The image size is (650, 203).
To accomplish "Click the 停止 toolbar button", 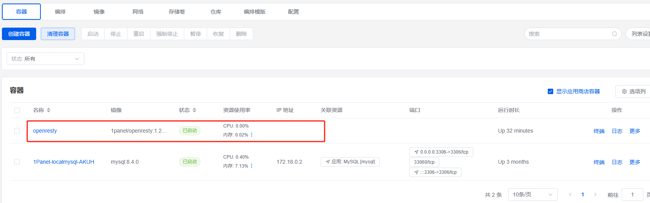I will click(x=116, y=34).
